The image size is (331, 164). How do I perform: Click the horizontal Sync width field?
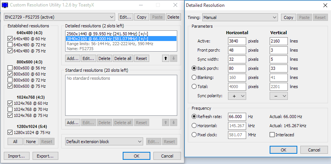pyautogui.click(x=237, y=59)
